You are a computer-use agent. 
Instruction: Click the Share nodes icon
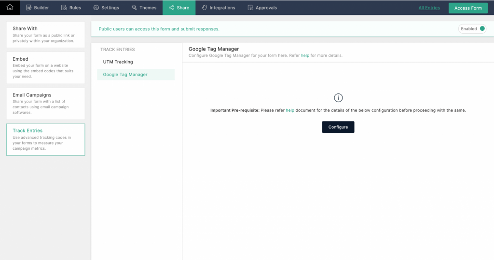(x=171, y=8)
